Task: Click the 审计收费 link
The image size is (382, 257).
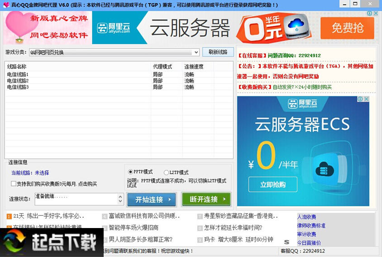Action: tap(307, 234)
